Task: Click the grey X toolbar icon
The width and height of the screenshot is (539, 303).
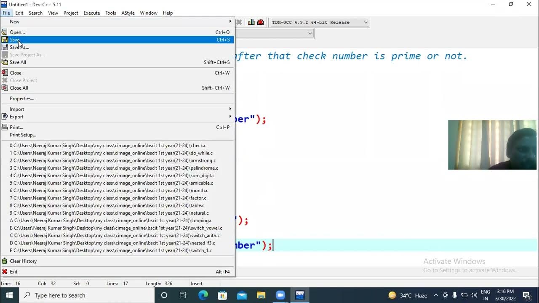Action: point(239,22)
